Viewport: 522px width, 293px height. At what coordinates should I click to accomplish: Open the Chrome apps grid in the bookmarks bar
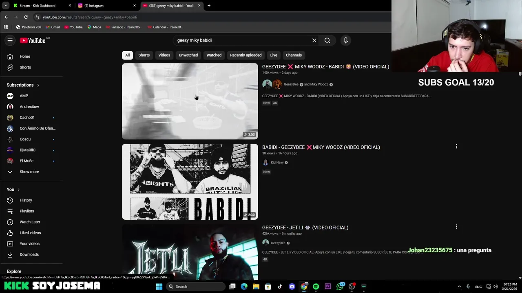pos(6,27)
